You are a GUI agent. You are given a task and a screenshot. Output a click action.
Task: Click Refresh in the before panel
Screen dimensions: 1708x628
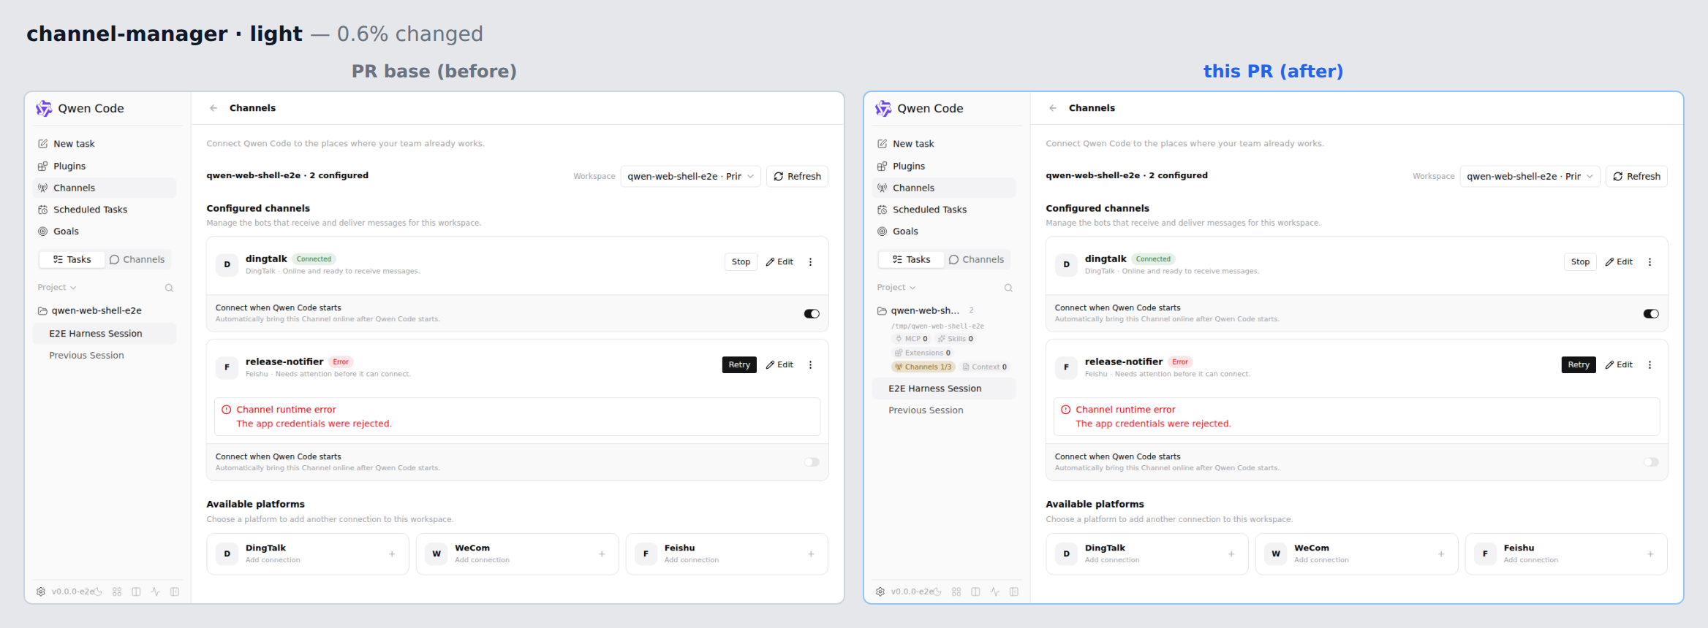[x=797, y=177]
